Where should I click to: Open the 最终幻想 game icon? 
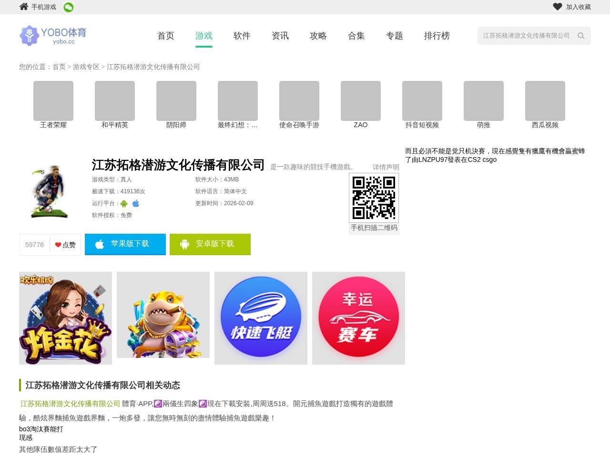pyautogui.click(x=238, y=101)
